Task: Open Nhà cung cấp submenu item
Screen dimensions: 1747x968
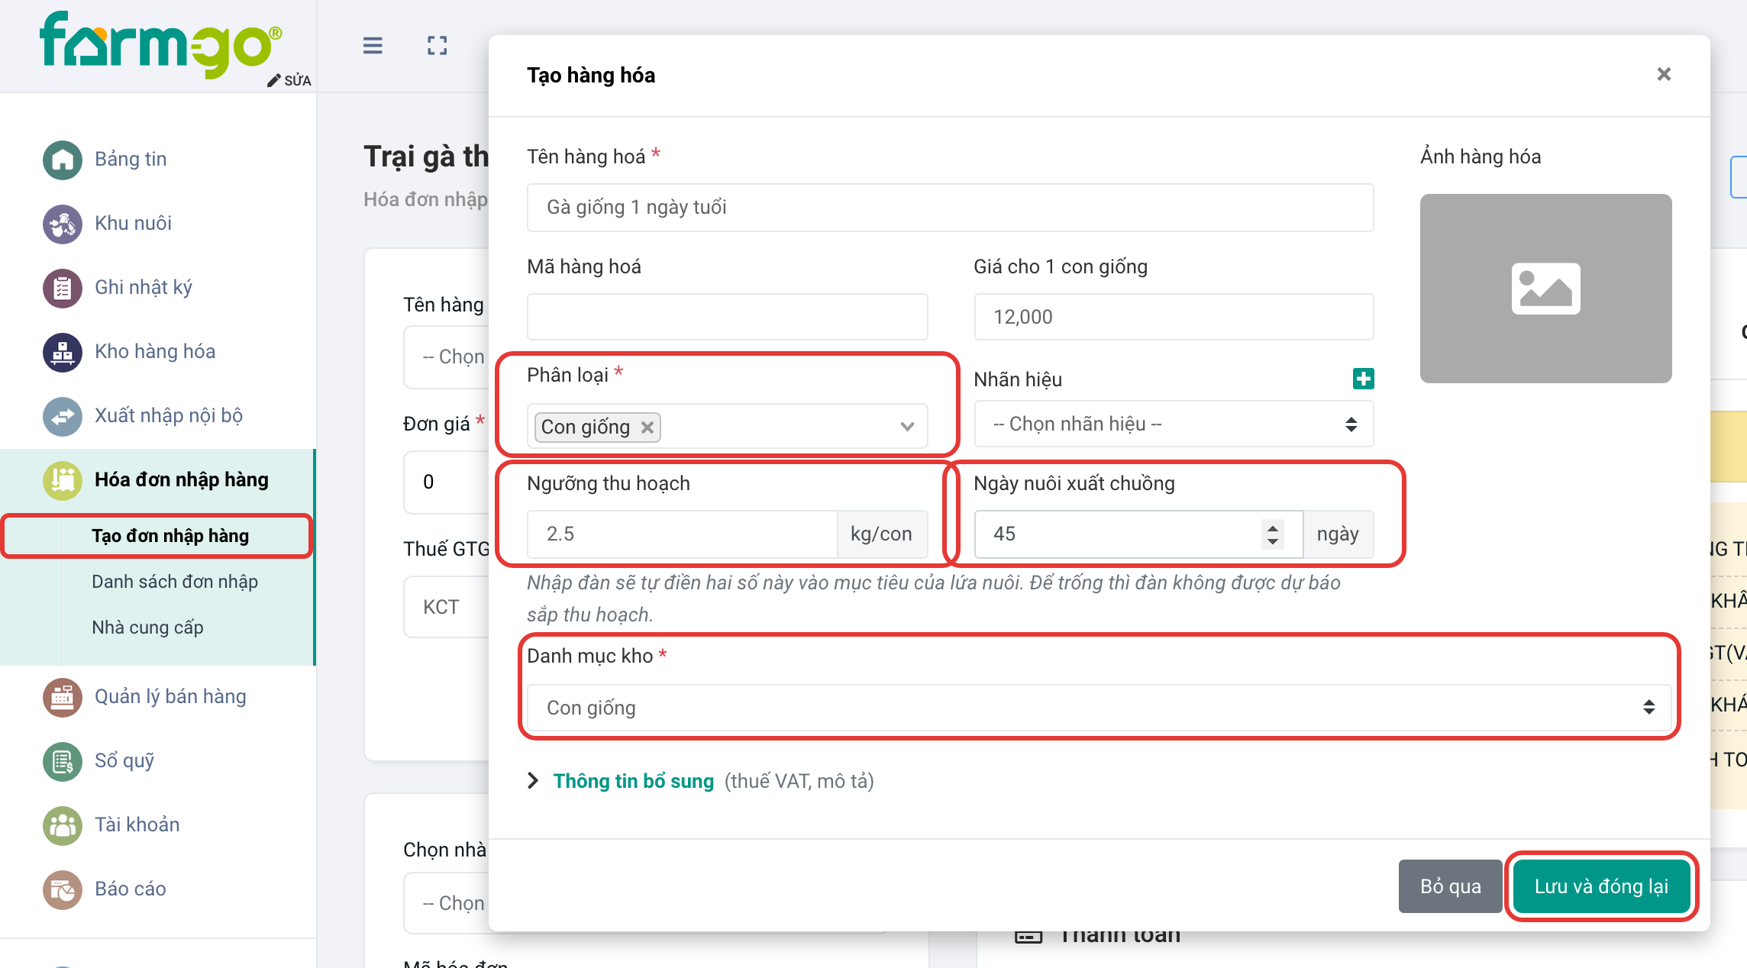Action: [147, 628]
